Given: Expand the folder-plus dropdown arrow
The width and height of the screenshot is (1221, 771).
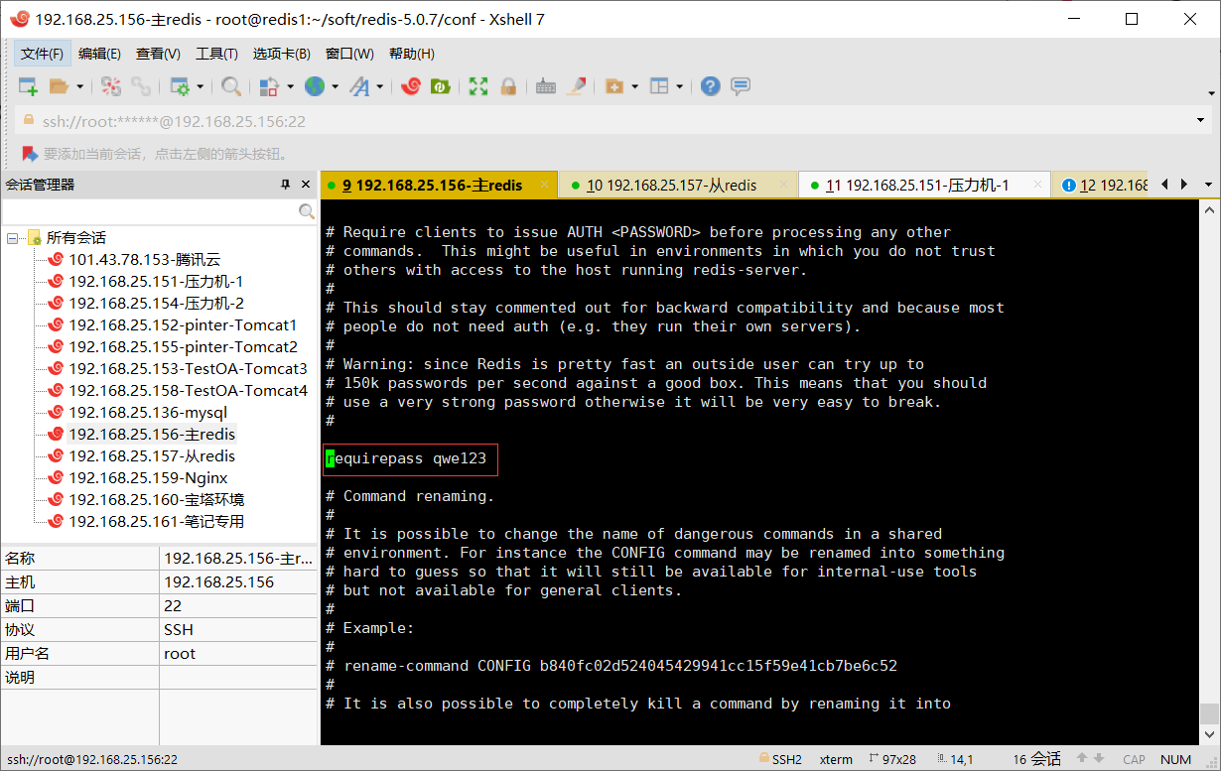Looking at the screenshot, I should pyautogui.click(x=633, y=86).
